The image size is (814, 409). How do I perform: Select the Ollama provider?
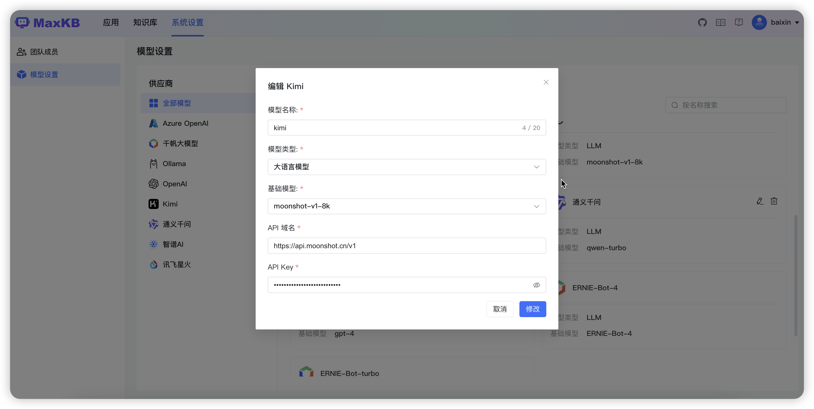pyautogui.click(x=174, y=164)
